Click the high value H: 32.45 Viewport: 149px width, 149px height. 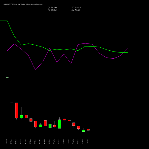point(76,8)
